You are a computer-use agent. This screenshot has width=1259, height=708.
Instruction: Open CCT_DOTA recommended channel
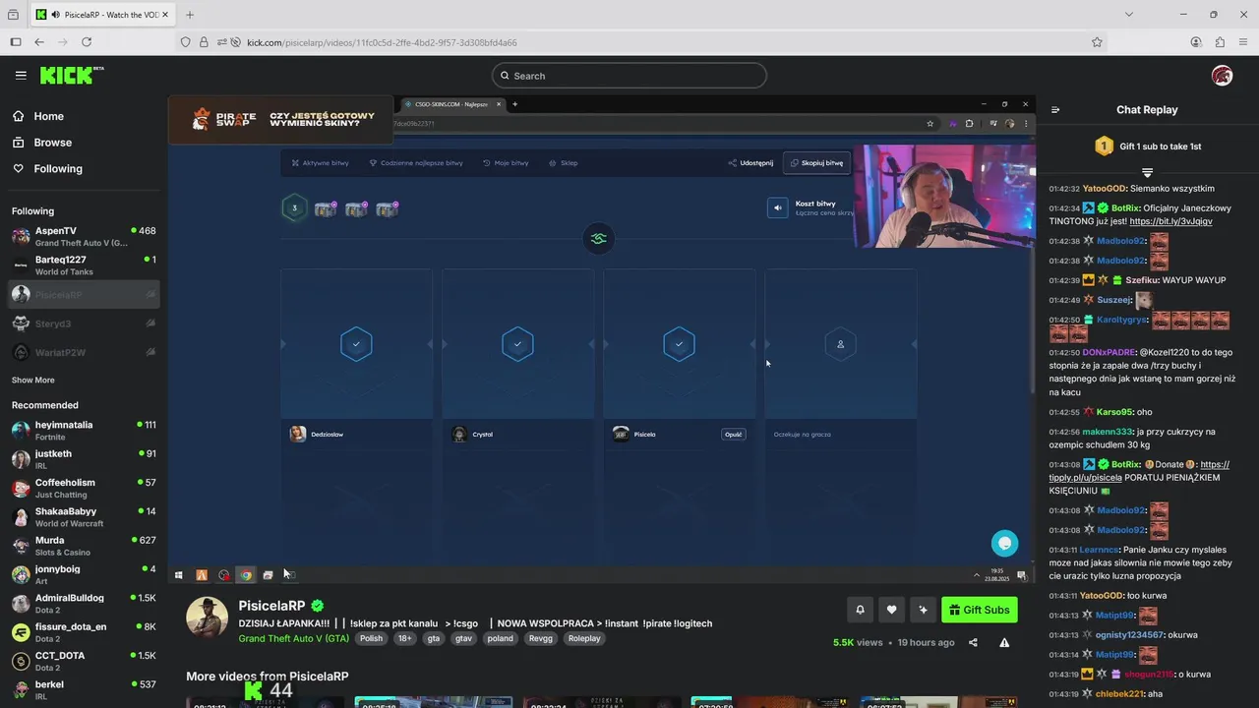tap(84, 661)
